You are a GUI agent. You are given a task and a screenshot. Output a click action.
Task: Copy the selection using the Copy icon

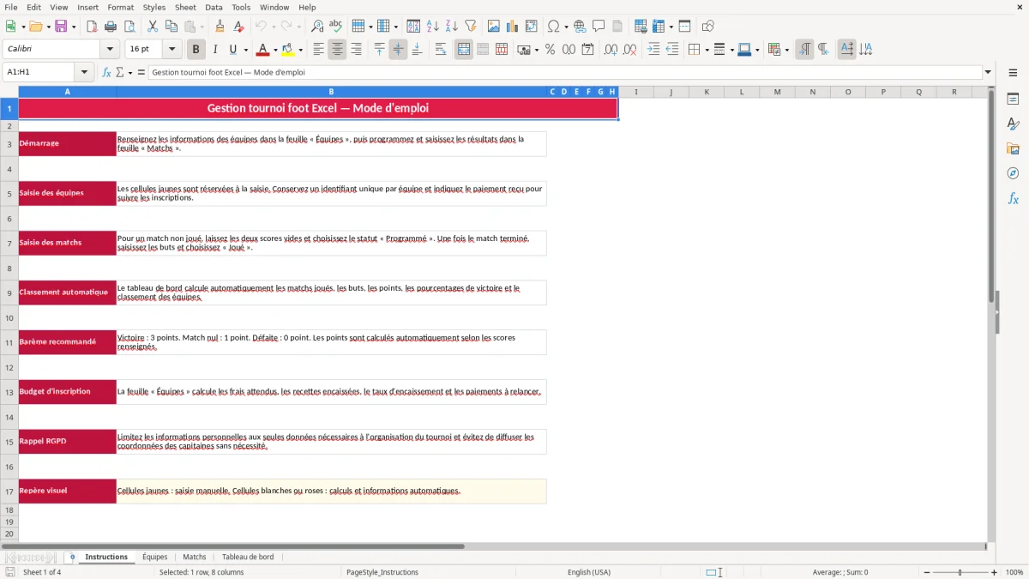click(171, 27)
